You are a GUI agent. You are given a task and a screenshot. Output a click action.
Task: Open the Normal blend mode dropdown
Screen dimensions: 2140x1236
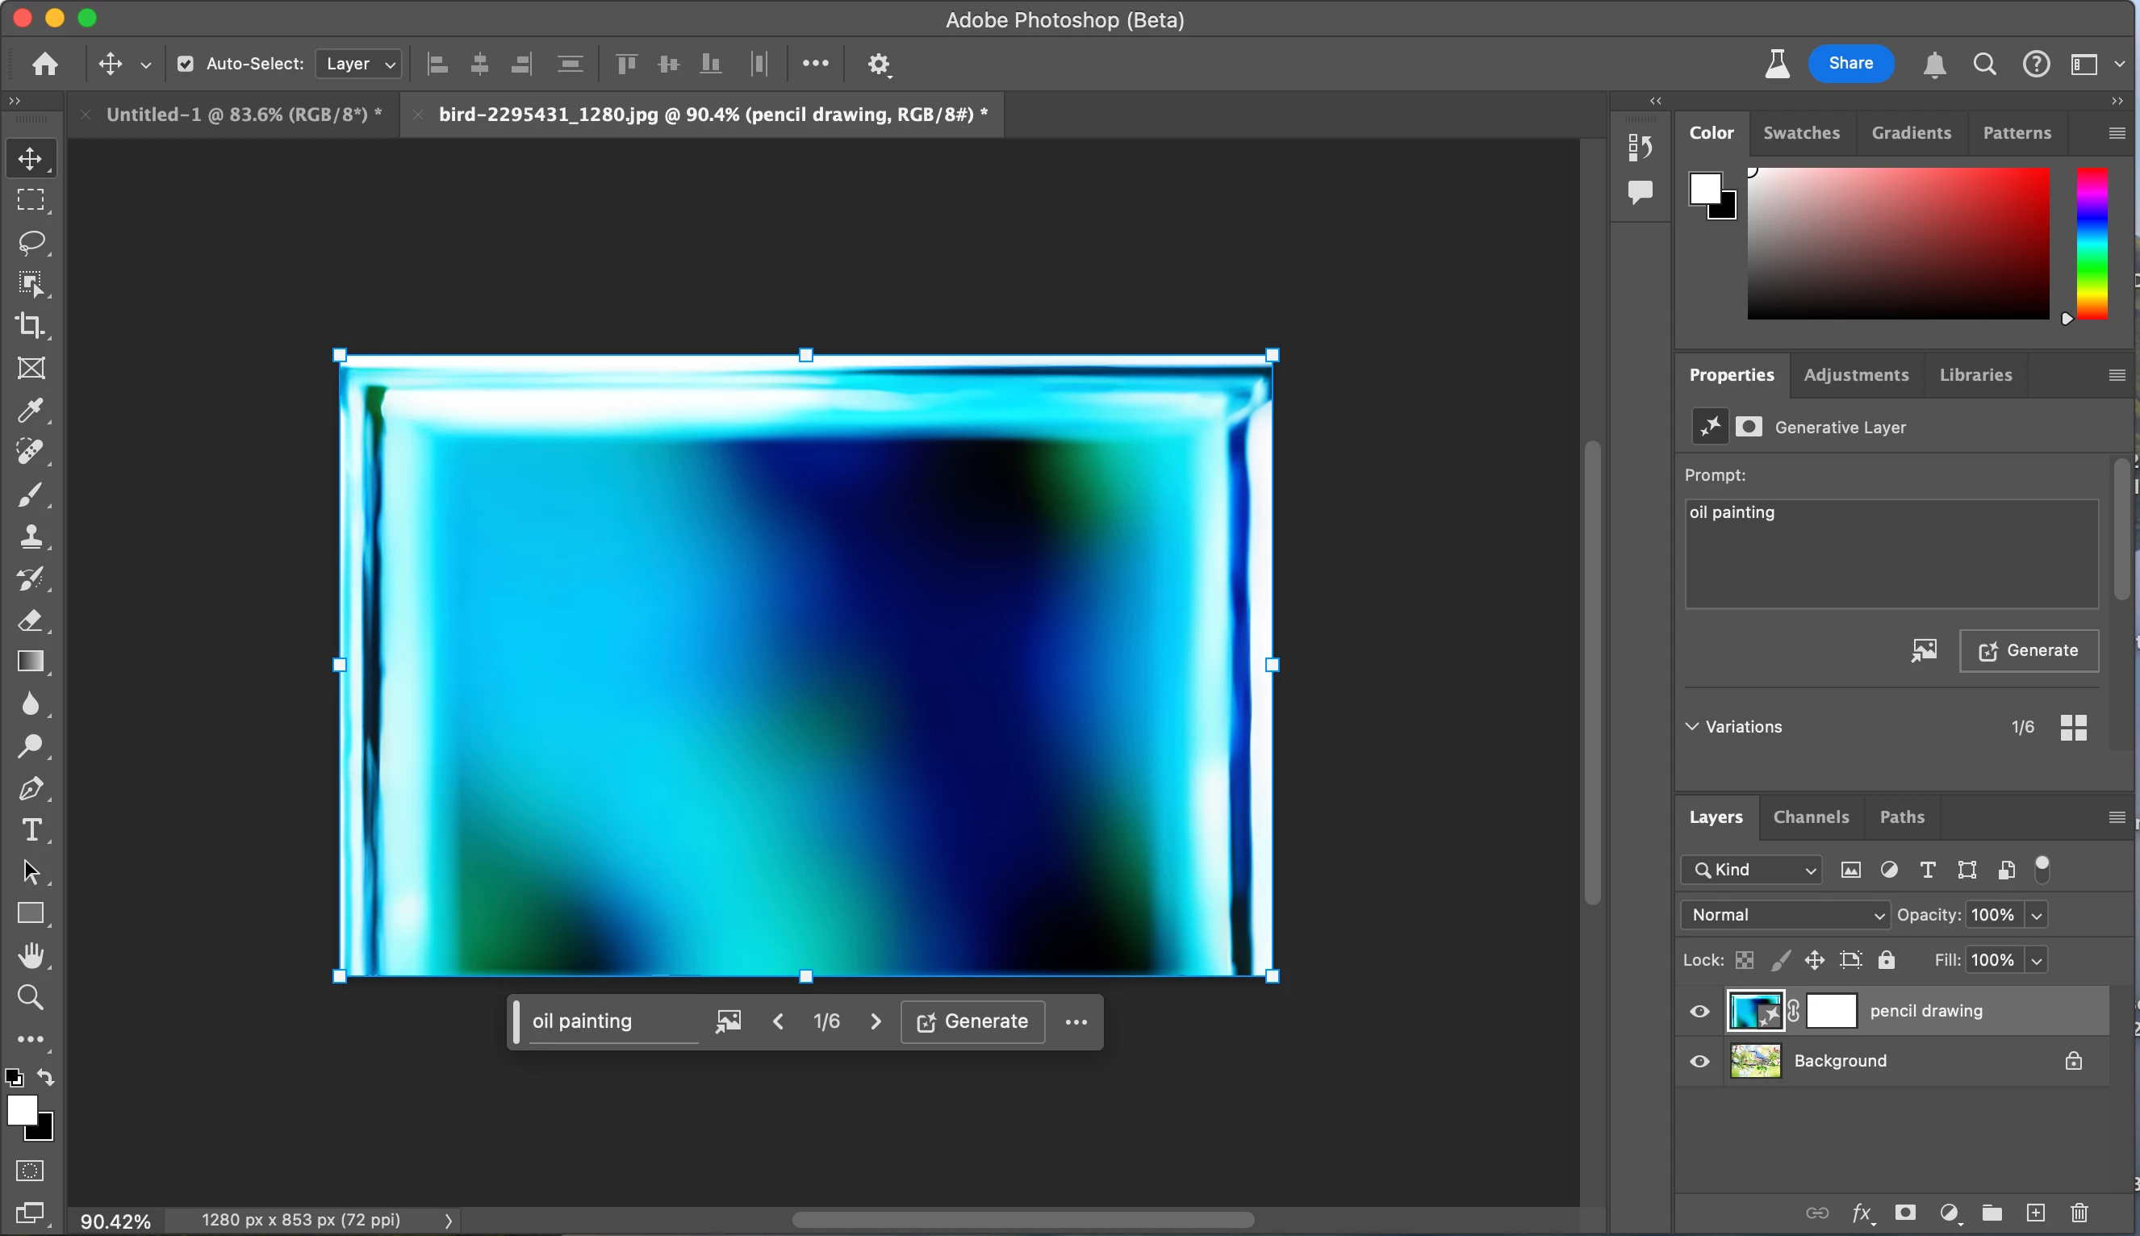(x=1784, y=914)
